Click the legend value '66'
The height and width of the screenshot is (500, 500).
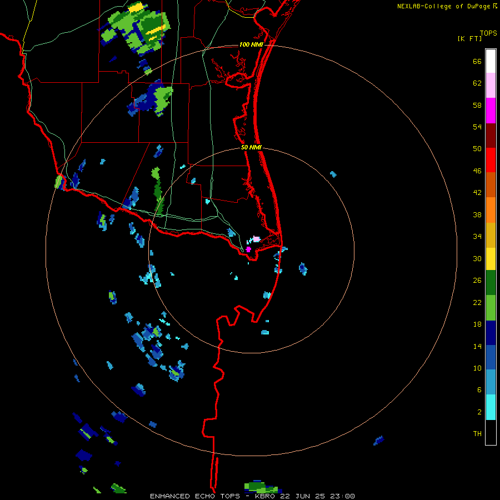click(x=477, y=61)
